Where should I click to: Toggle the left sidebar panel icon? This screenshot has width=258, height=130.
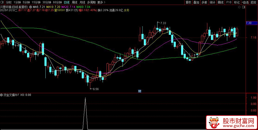pos(3,2)
